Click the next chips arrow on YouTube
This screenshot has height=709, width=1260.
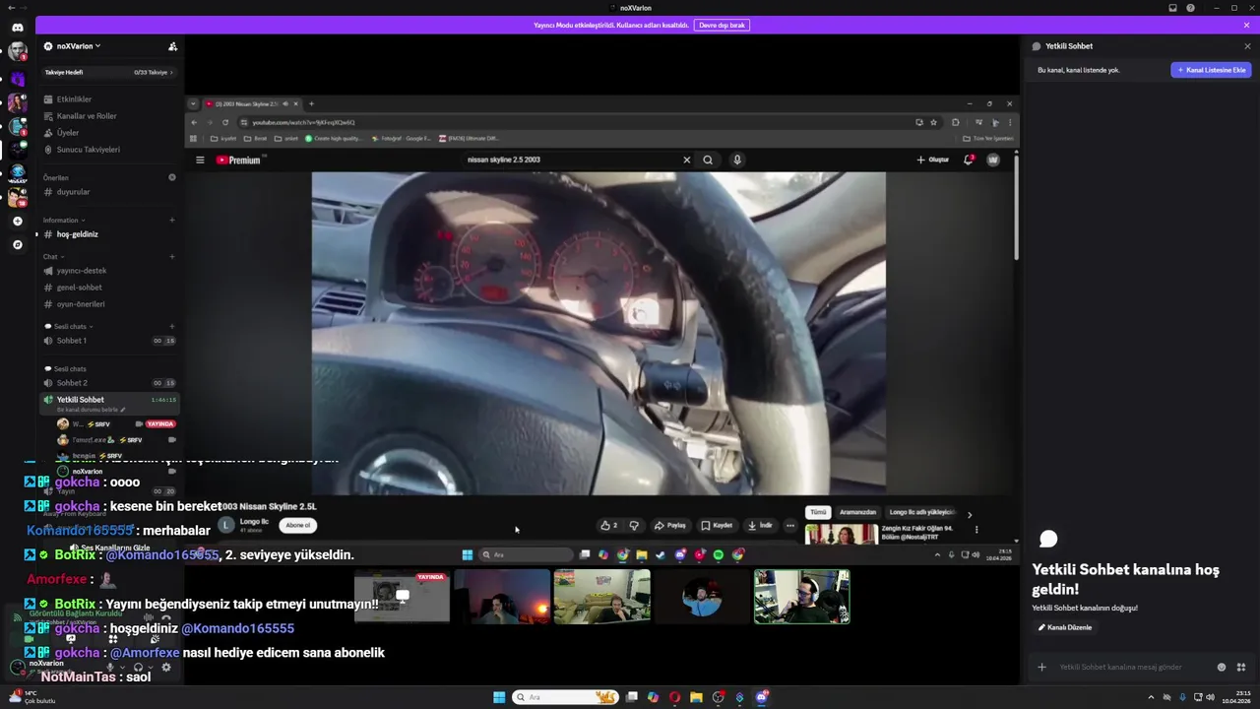tap(969, 514)
